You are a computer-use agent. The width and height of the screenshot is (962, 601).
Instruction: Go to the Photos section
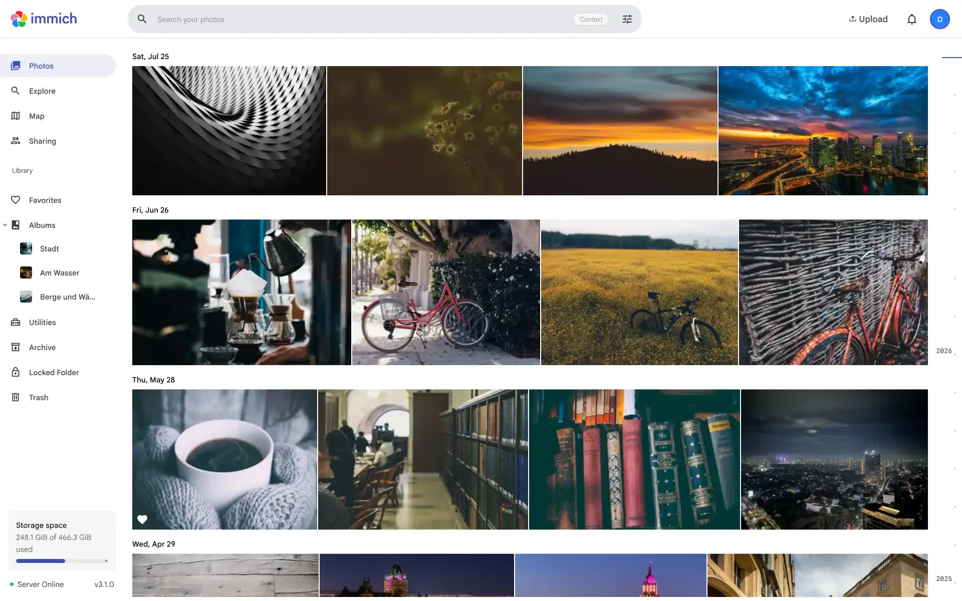coord(58,66)
